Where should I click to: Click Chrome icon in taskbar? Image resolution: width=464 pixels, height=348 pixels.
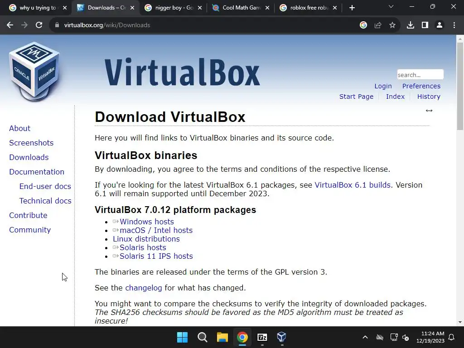click(242, 337)
